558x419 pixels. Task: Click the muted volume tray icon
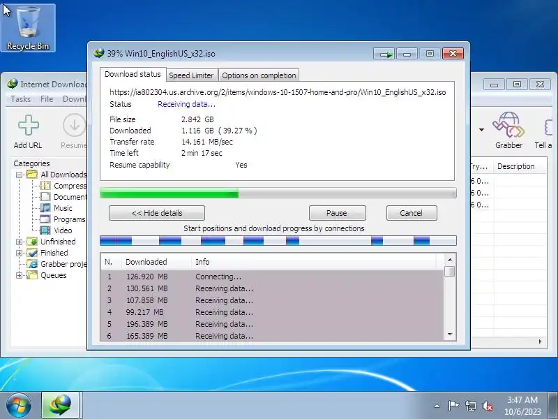(x=487, y=406)
